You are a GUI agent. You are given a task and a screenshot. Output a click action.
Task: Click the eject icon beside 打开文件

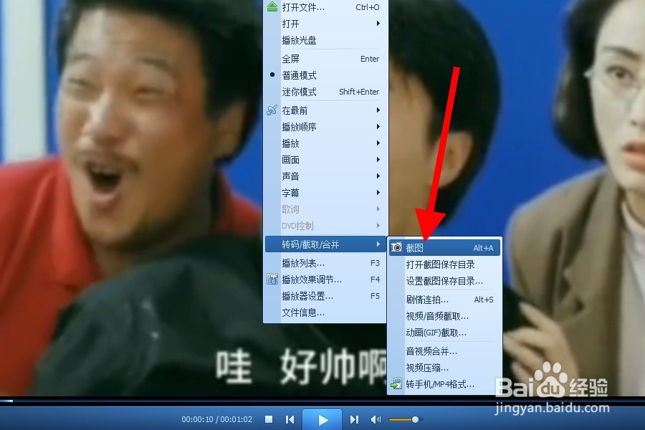[x=272, y=7]
